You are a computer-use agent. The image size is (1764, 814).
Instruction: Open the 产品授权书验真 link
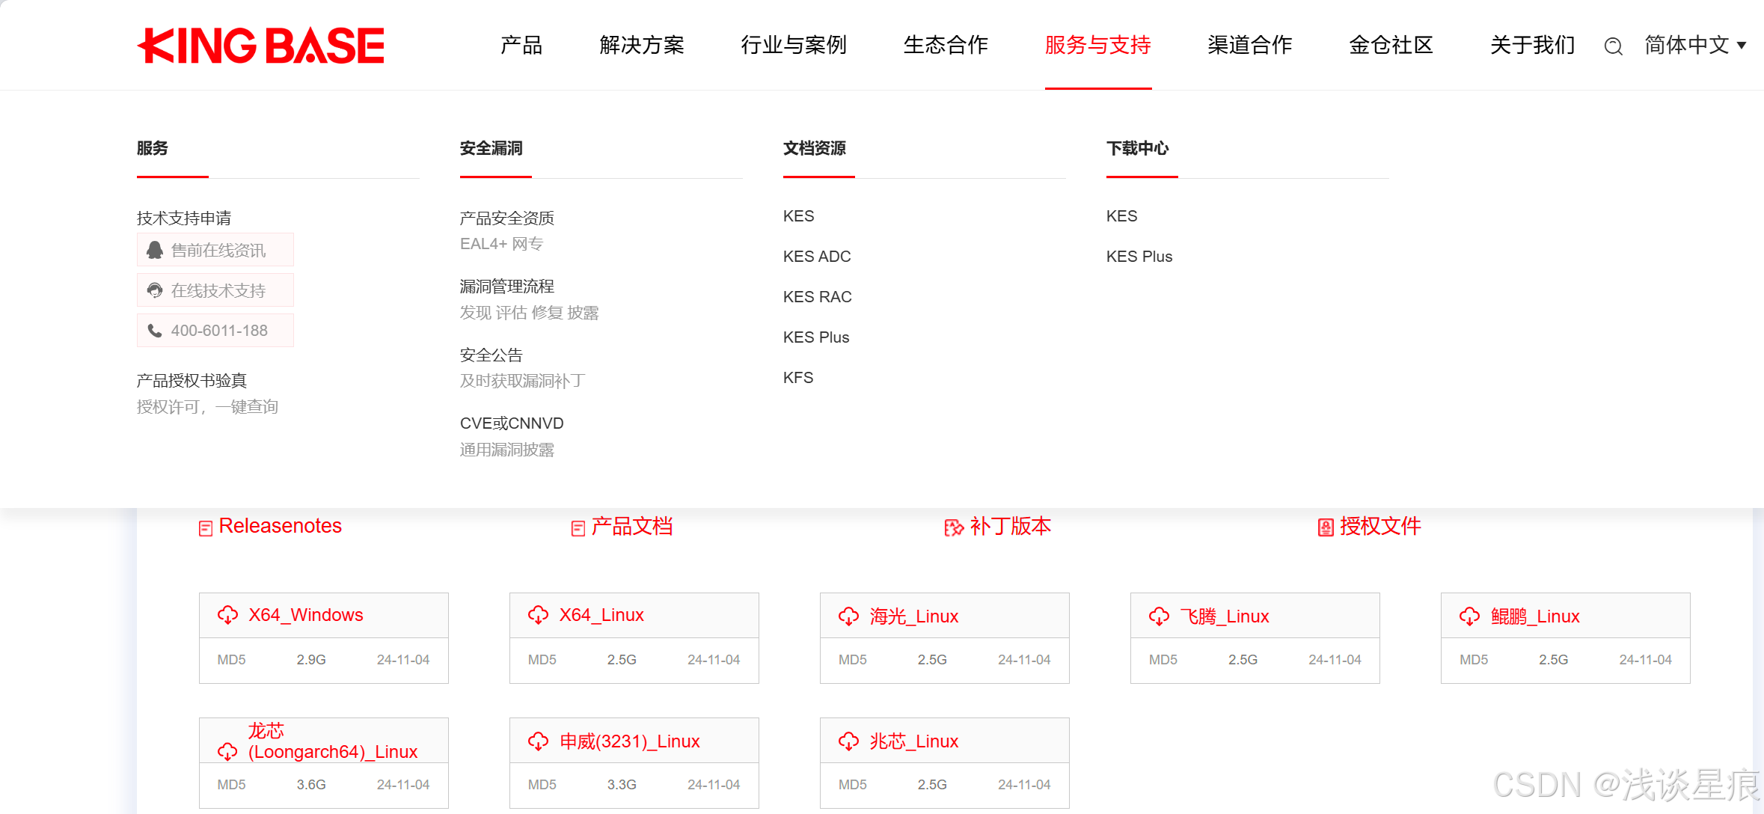click(x=192, y=380)
